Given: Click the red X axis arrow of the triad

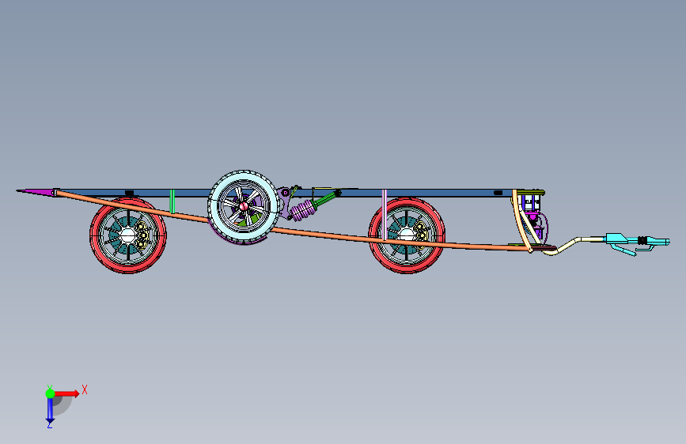Looking at the screenshot, I should click(x=68, y=393).
